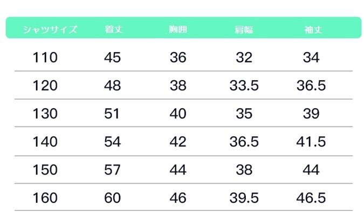Click the 肩幅 value 33.5

244,86
